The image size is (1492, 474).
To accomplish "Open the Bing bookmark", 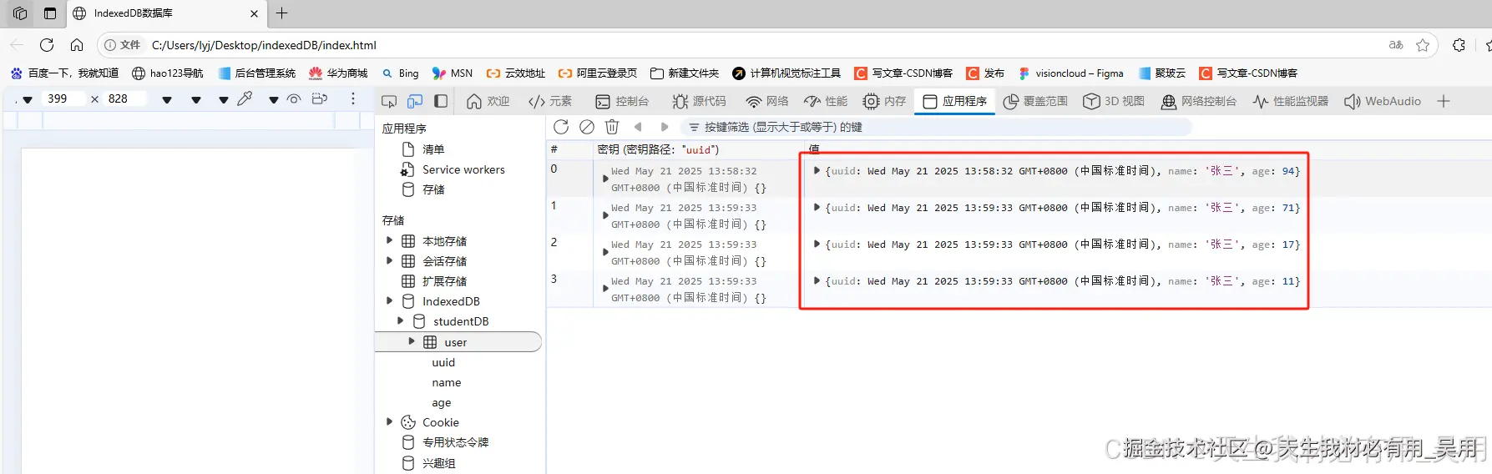I will click(400, 73).
